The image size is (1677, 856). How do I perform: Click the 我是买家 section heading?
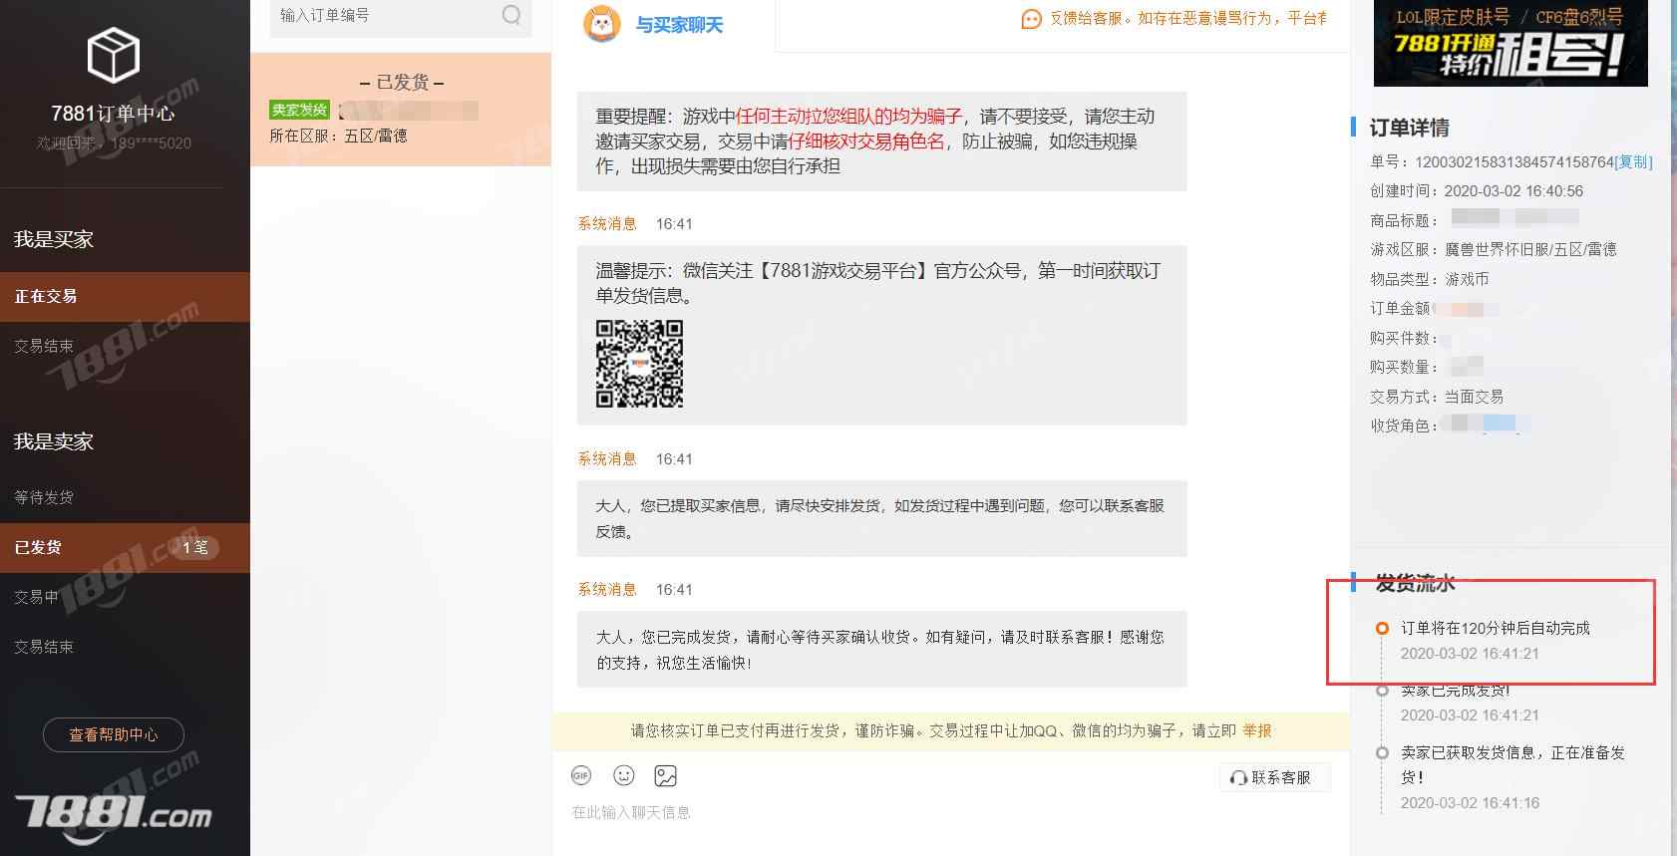[54, 239]
